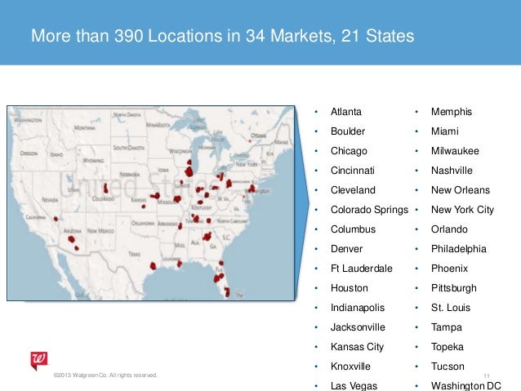Click the 'Montana' label on map
This screenshot has width=521, height=391.
click(x=85, y=128)
